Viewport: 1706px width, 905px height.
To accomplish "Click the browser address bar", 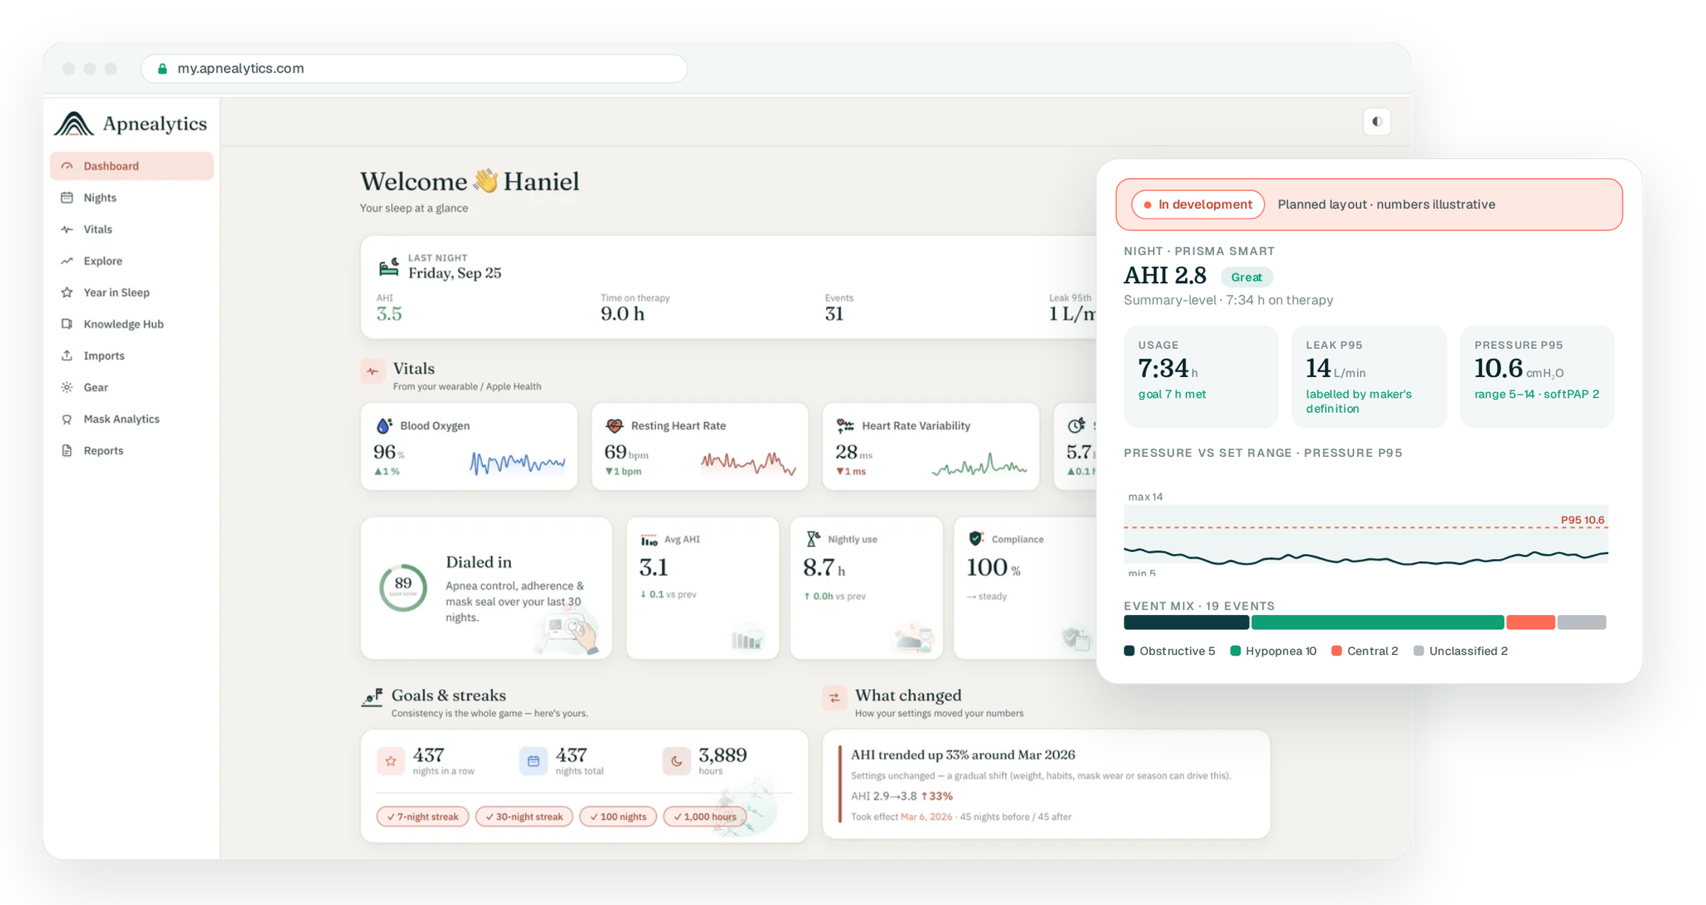I will (x=414, y=68).
